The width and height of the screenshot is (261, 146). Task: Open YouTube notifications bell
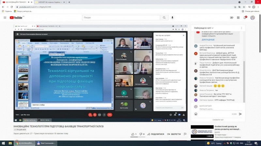[x=245, y=18]
